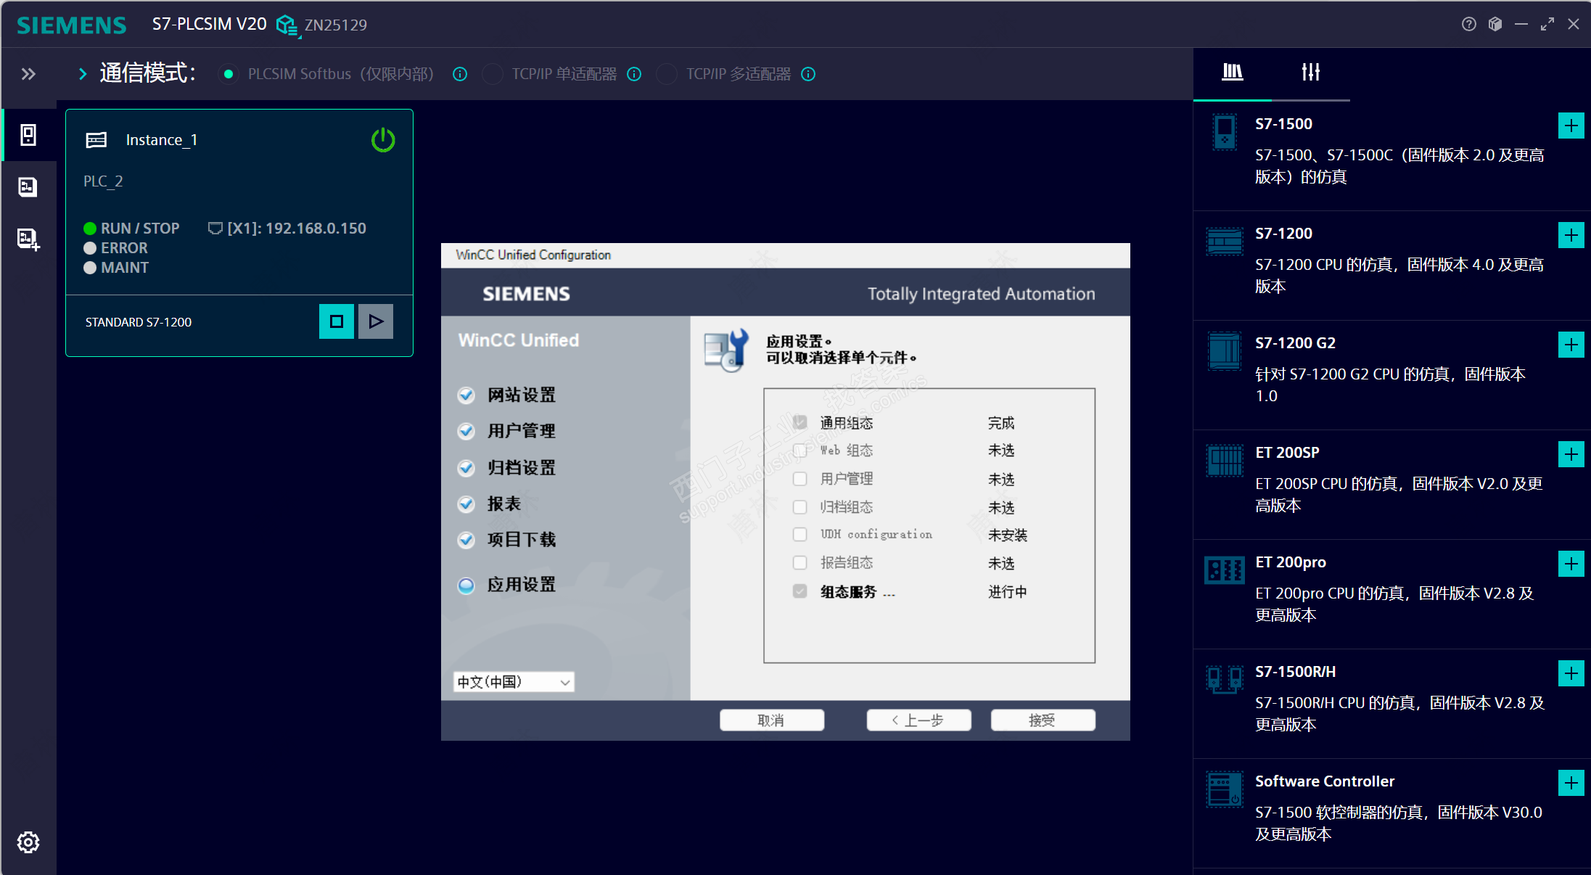Switch to the sliders settings tab in the right panel
The height and width of the screenshot is (875, 1591).
(x=1310, y=72)
